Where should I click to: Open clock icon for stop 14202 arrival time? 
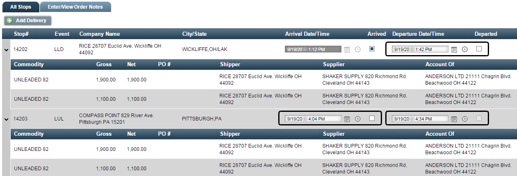click(x=358, y=49)
